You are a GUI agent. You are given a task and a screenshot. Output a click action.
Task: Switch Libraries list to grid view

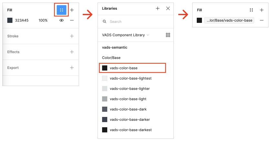168,35
